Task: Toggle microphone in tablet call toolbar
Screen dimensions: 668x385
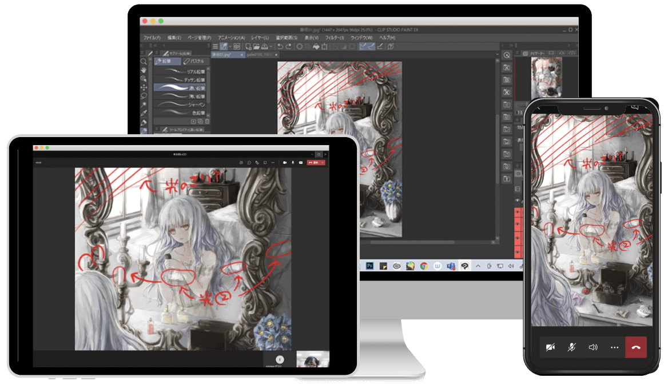Action: pyautogui.click(x=293, y=162)
